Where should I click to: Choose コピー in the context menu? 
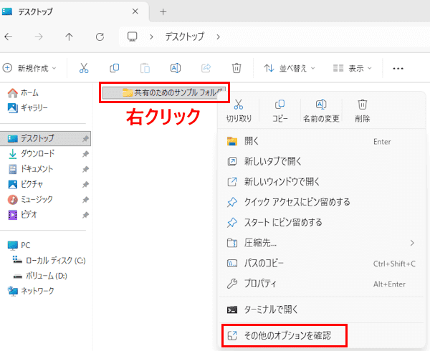tap(280, 111)
